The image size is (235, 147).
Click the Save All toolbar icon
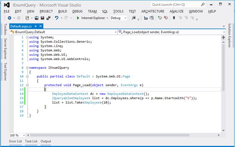coord(49,18)
